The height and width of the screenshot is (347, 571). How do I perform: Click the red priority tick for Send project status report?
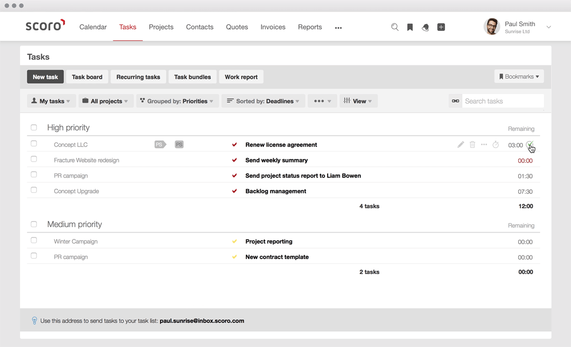click(234, 176)
